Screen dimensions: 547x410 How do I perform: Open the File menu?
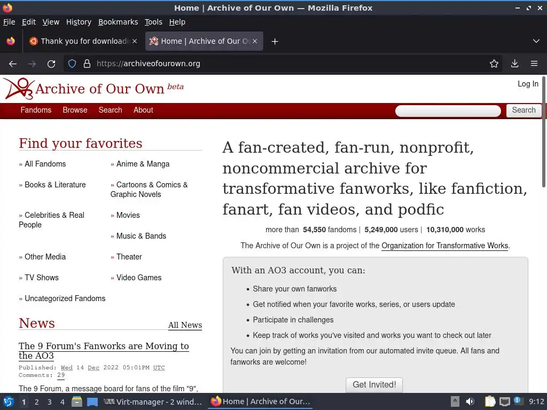point(9,22)
